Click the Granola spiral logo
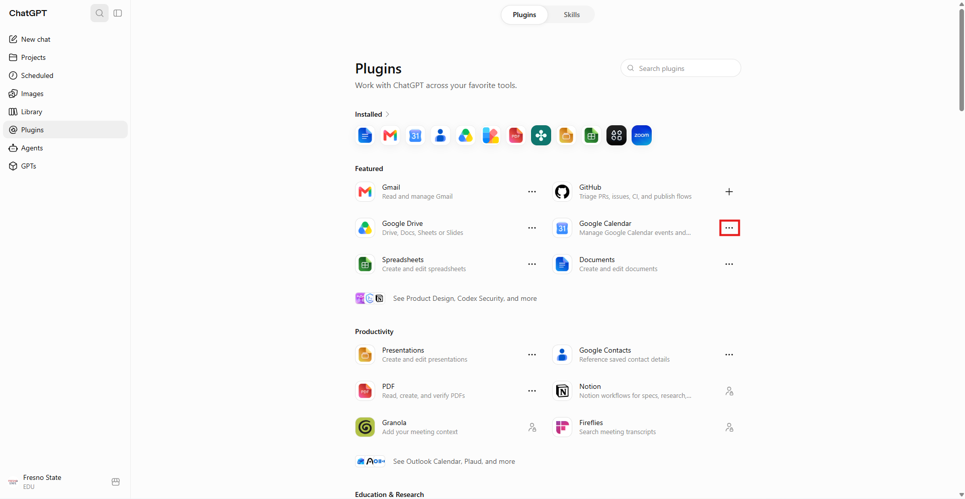The width and height of the screenshot is (965, 499). point(365,427)
